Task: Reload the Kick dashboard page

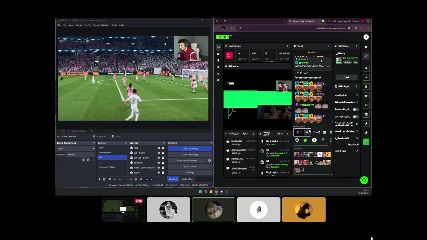Action: pyautogui.click(x=356, y=28)
